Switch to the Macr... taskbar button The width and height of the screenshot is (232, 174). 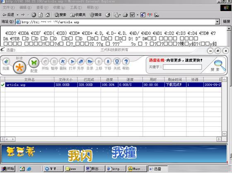click(x=137, y=169)
